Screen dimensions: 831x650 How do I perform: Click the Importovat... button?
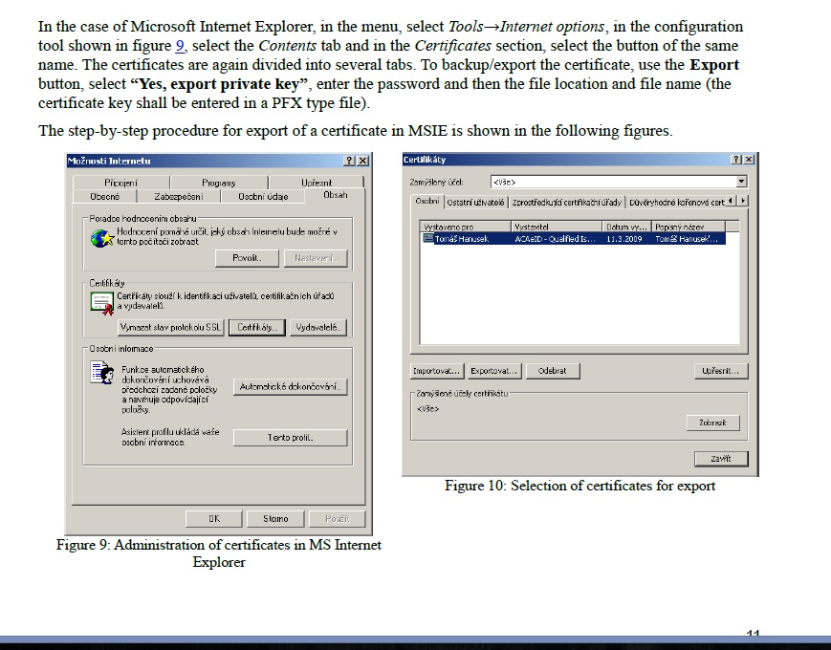(x=437, y=371)
